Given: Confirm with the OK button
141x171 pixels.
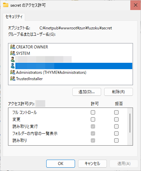Looking at the screenshot, I should point(61,164).
